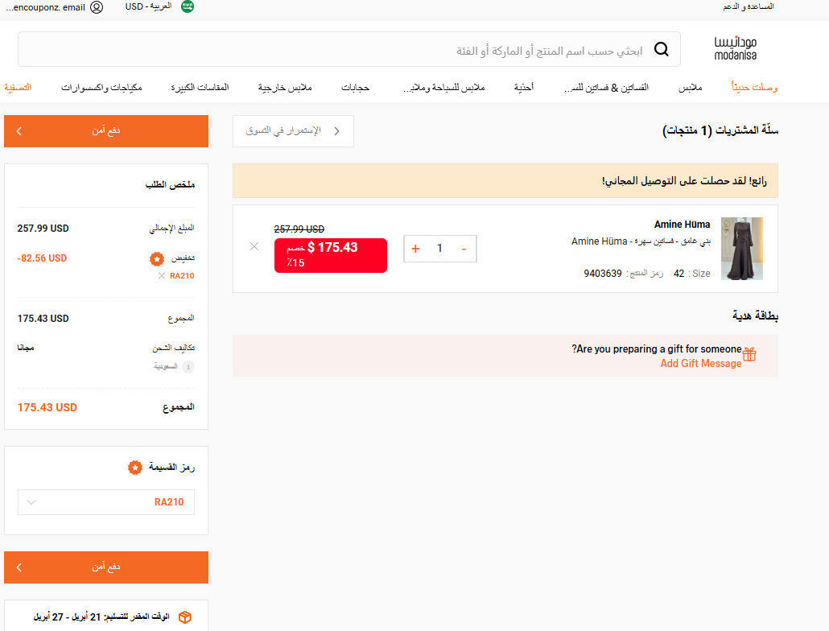Open the ملابس category tab

[x=691, y=87]
